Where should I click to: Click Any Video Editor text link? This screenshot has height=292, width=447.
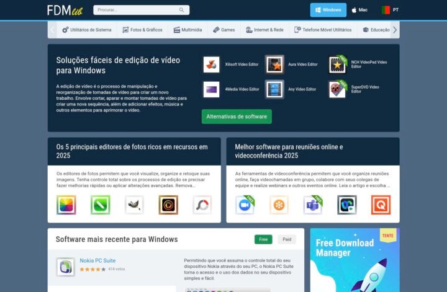(302, 89)
